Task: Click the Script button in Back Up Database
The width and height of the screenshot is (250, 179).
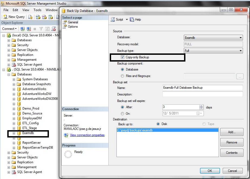Action: pos(117,20)
